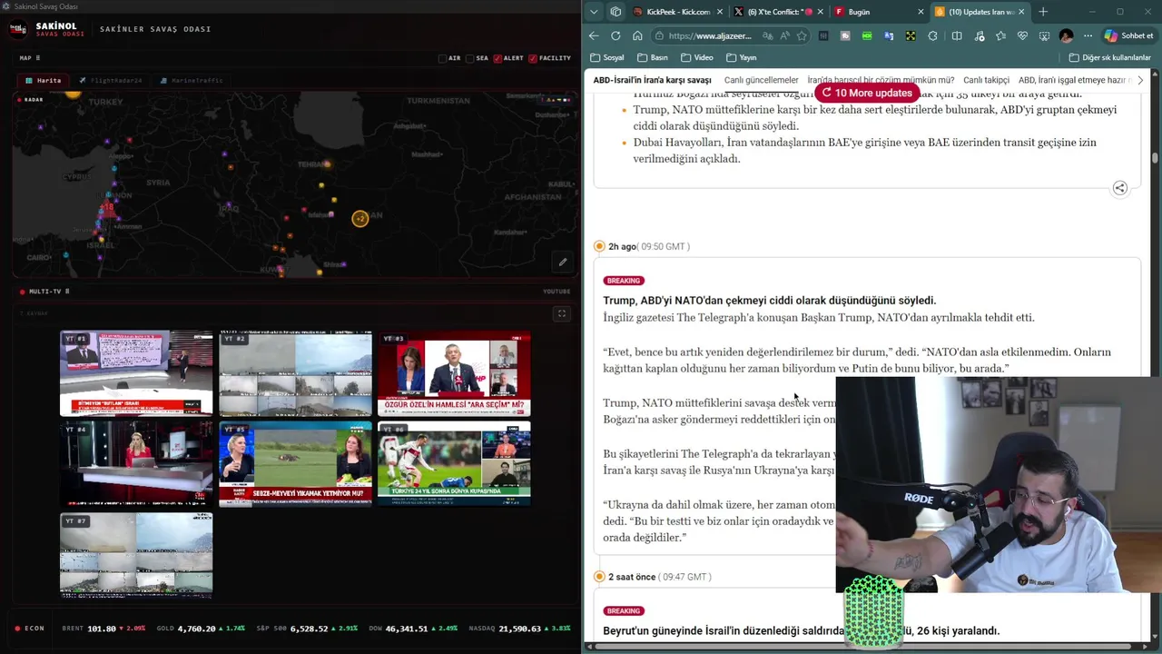Image resolution: width=1162 pixels, height=654 pixels.
Task: Open Trump NATO breaking headline
Action: tap(769, 301)
